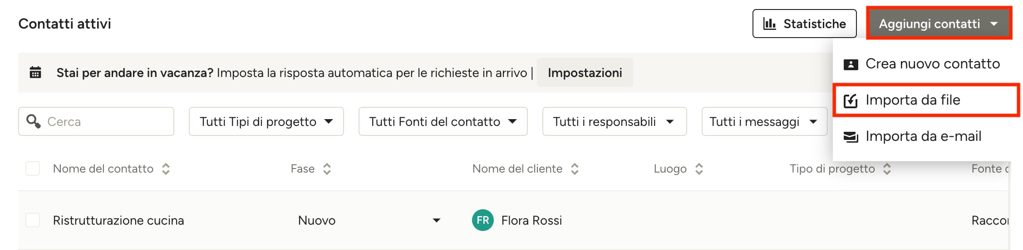Image resolution: width=1023 pixels, height=250 pixels.
Task: Sort by Fase column arrows
Action: [x=327, y=169]
